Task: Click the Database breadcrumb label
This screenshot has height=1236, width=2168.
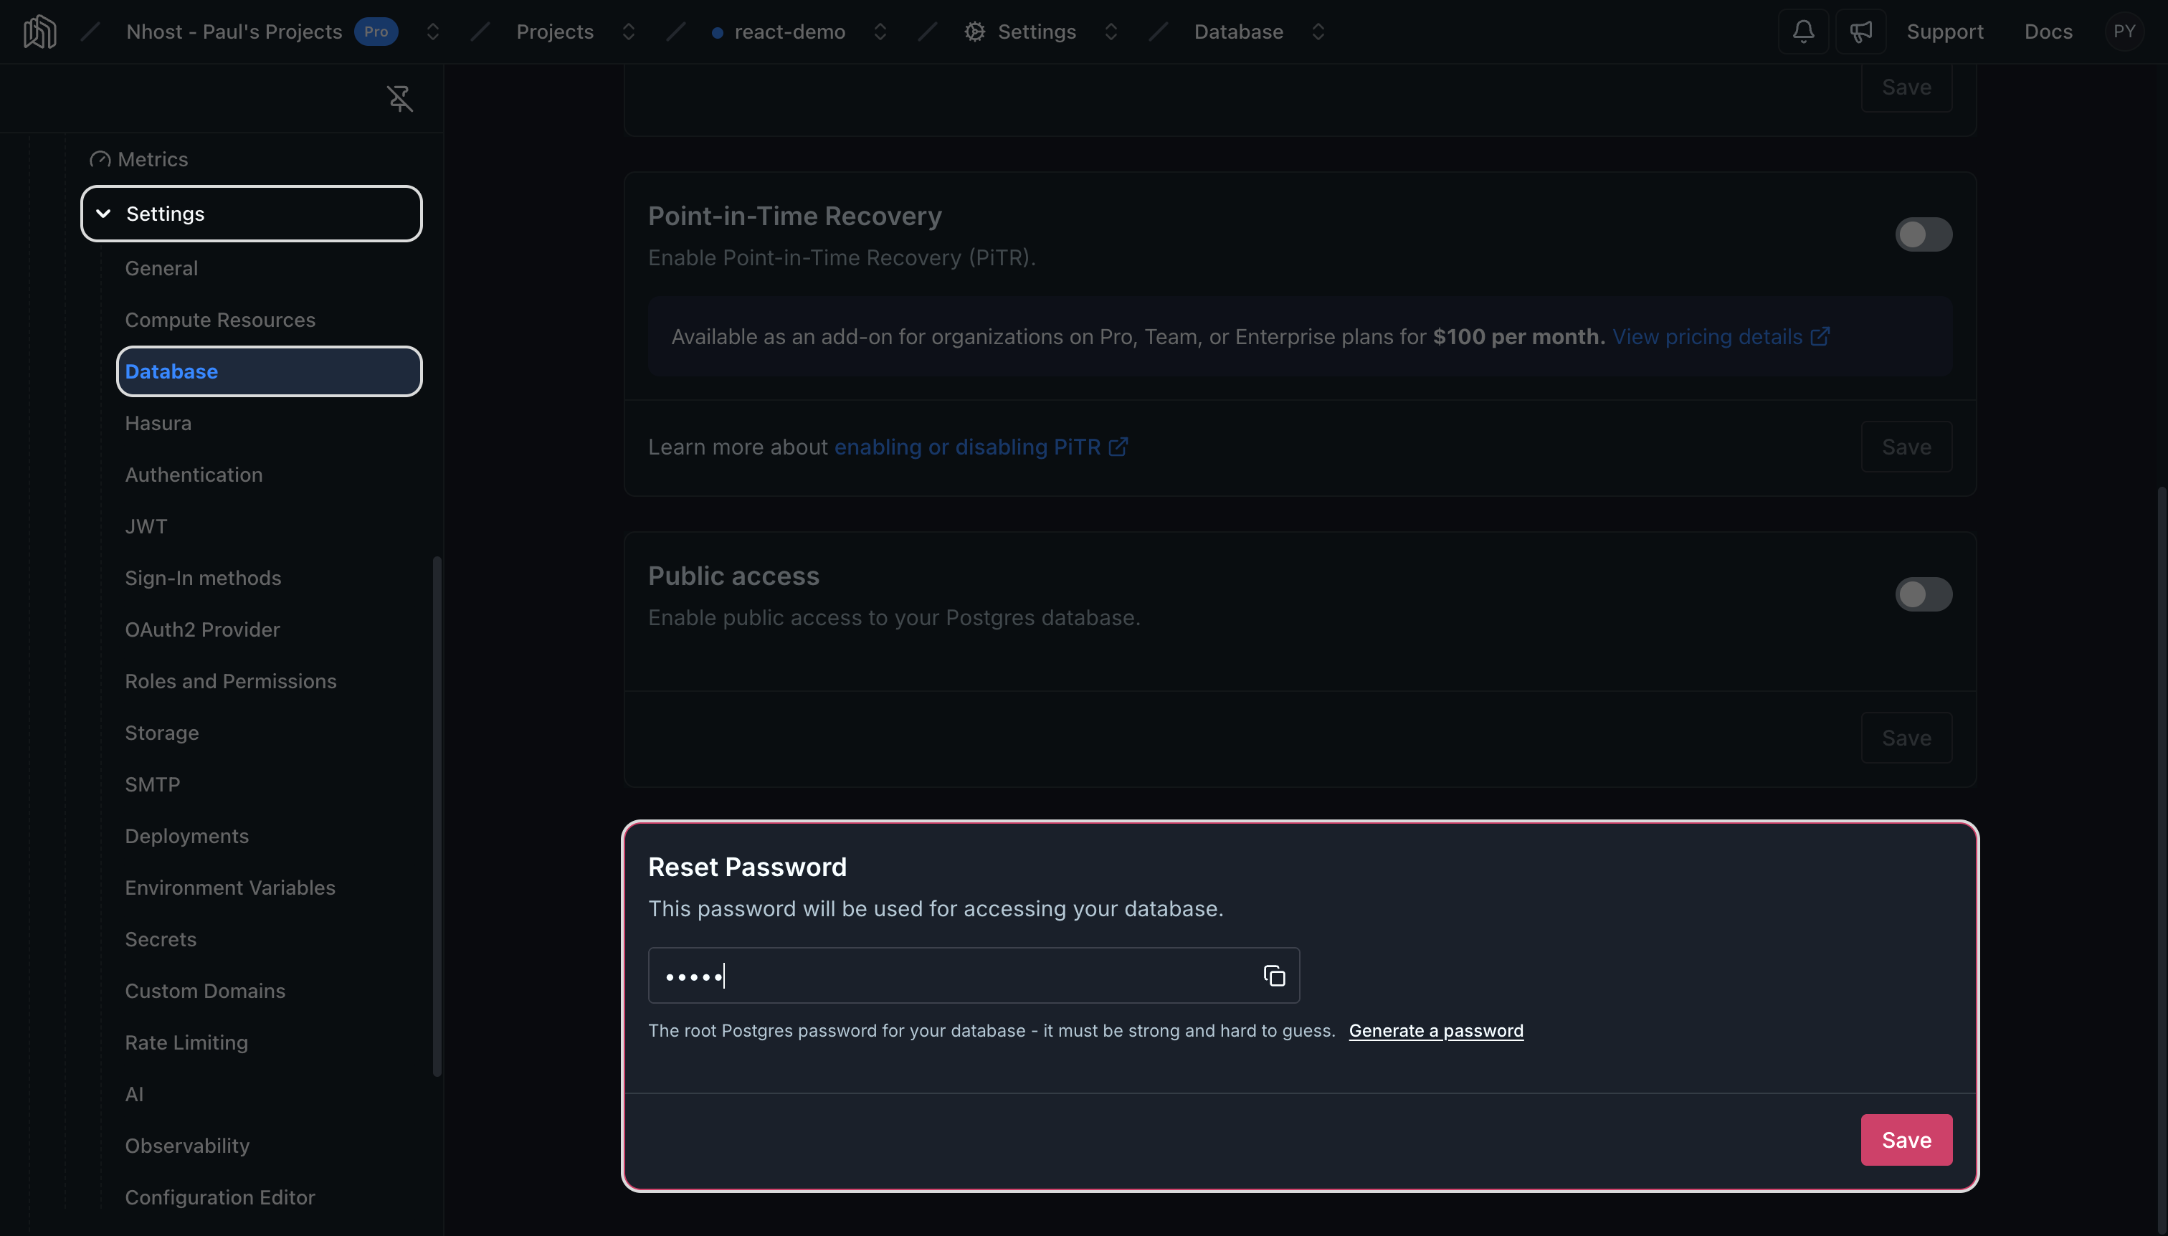Action: coord(1238,32)
